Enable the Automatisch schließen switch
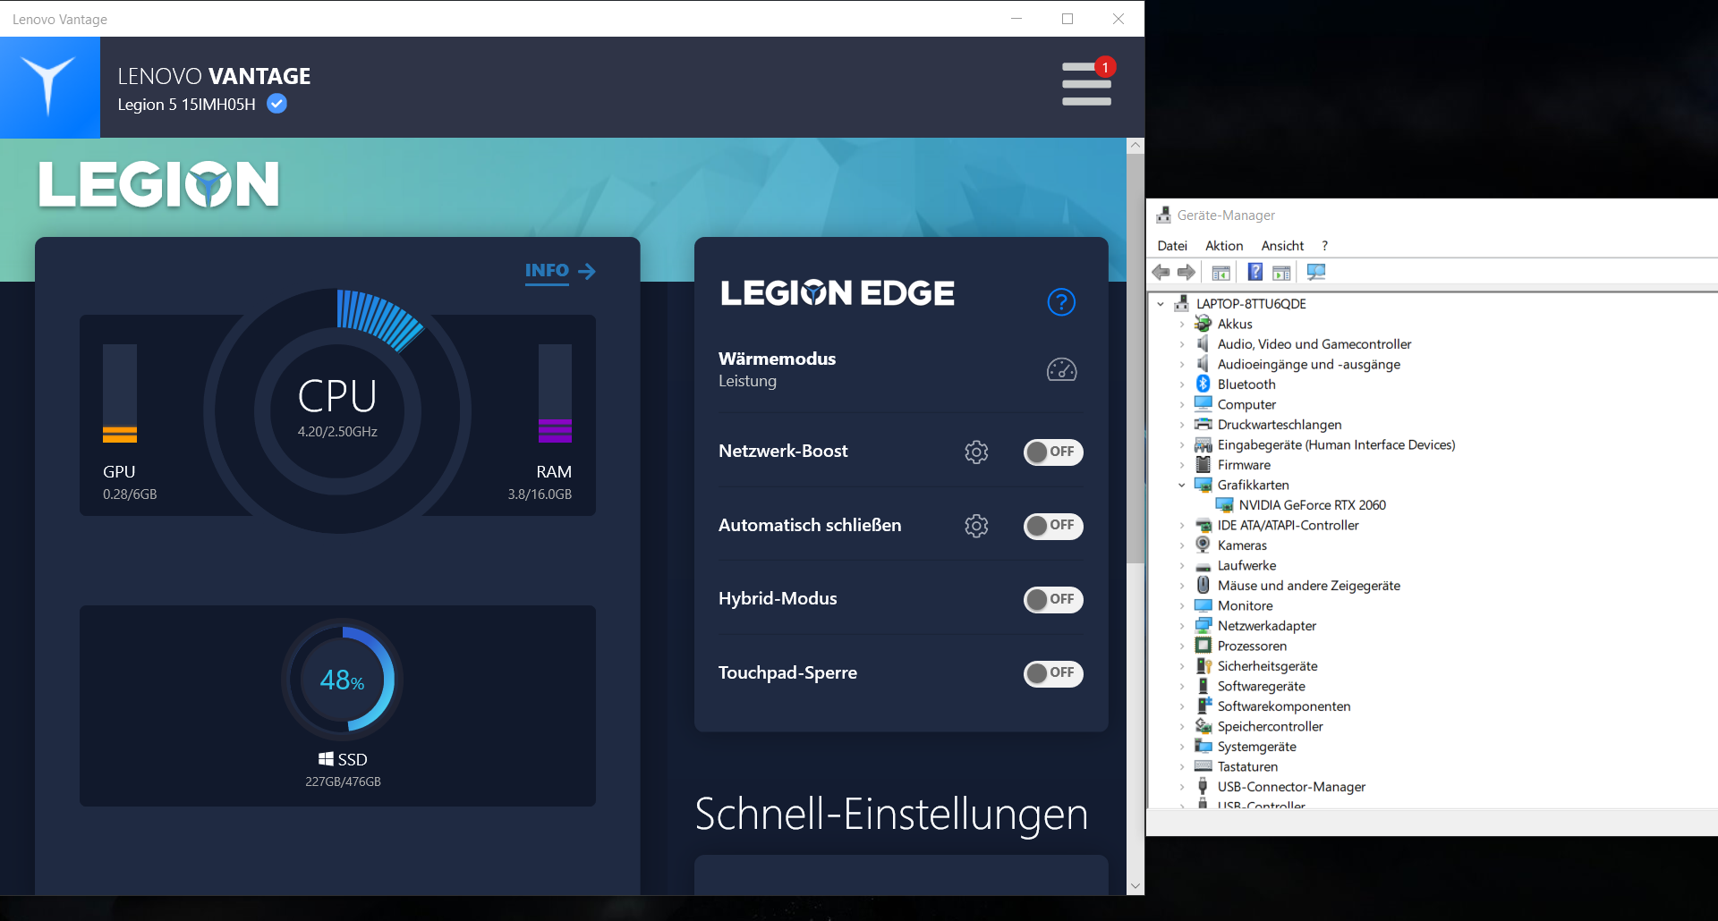Viewport: 1718px width, 921px height. pyautogui.click(x=1053, y=526)
